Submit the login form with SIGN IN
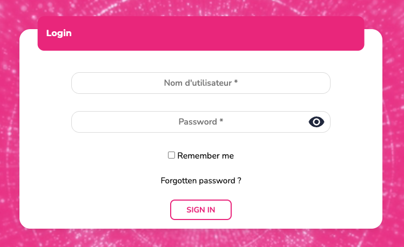The image size is (404, 247). point(201,210)
